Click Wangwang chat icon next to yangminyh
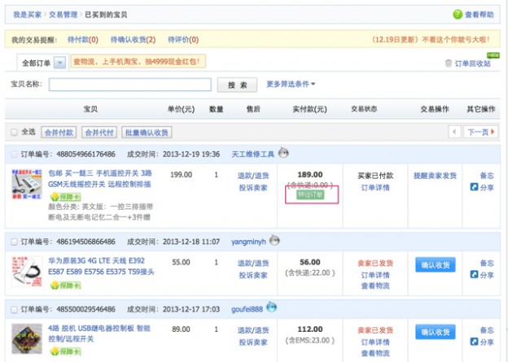The height and width of the screenshot is (362, 508). (x=275, y=241)
